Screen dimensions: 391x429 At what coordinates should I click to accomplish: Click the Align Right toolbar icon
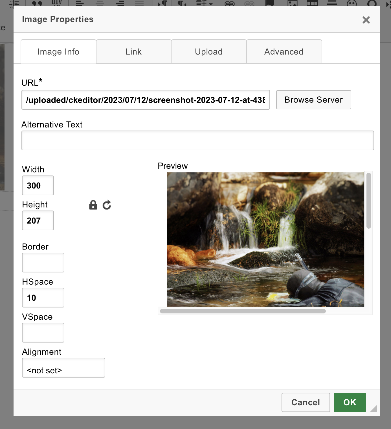click(120, 3)
